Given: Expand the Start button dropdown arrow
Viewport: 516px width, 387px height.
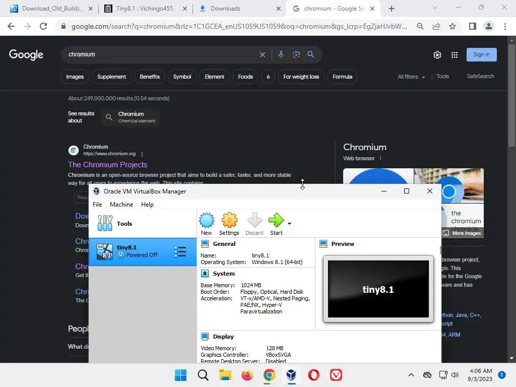Looking at the screenshot, I should coord(289,224).
